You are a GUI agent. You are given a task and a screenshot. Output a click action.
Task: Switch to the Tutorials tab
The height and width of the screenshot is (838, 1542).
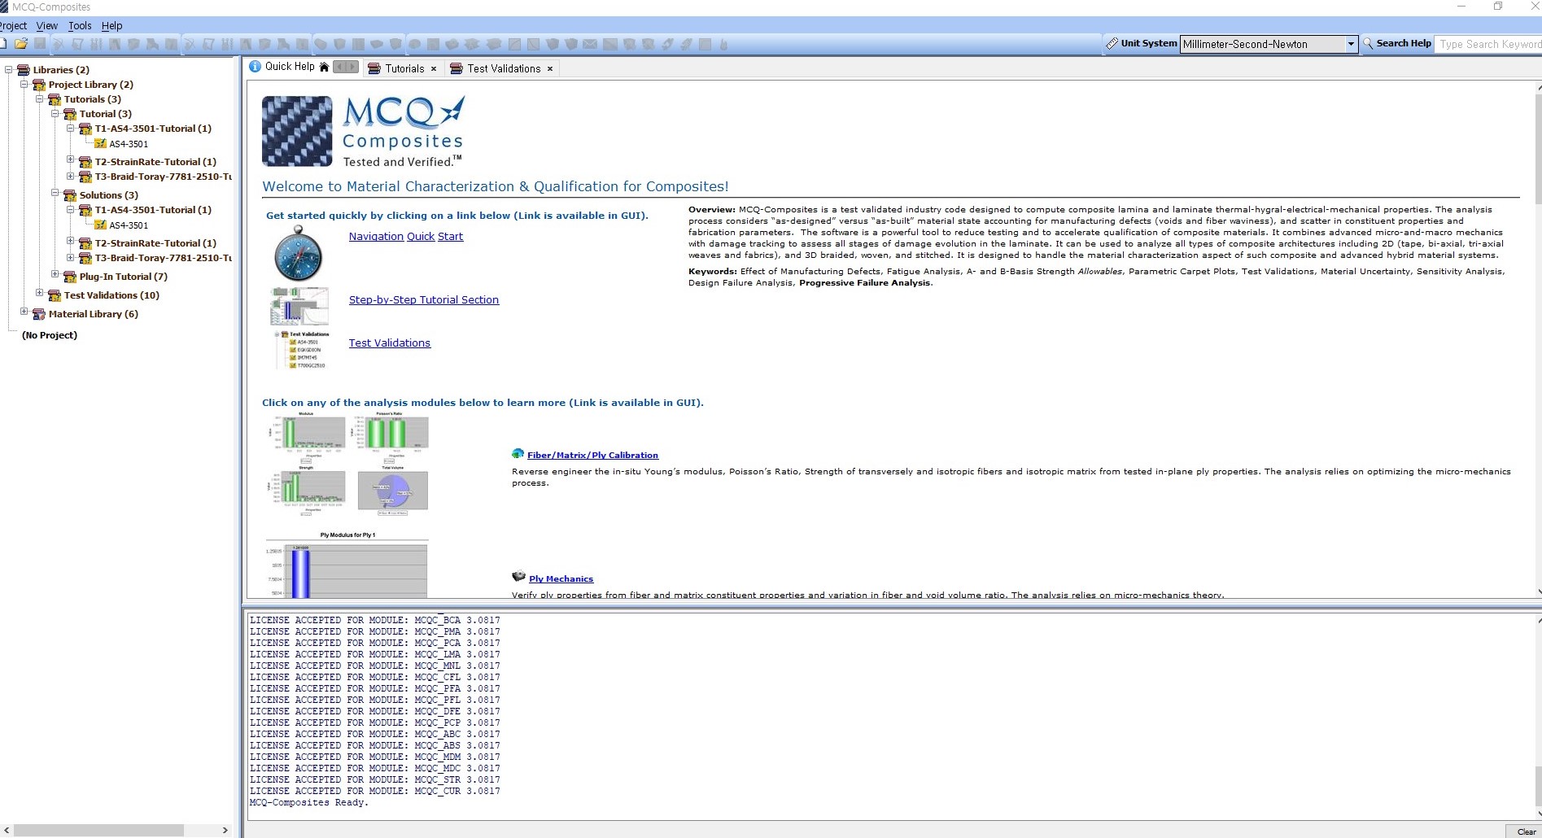pyautogui.click(x=404, y=68)
